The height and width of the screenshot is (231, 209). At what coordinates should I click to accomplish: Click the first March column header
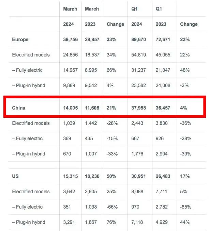[x=70, y=9]
